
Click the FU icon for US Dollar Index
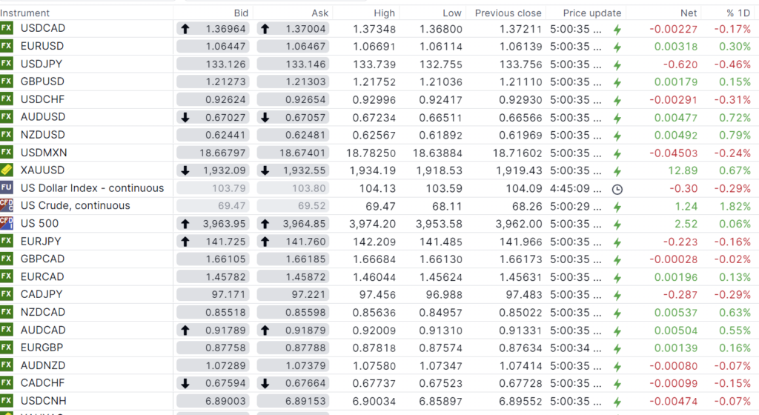pyautogui.click(x=7, y=188)
